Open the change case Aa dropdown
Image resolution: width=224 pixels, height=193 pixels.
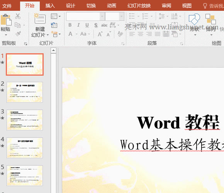pos(85,34)
